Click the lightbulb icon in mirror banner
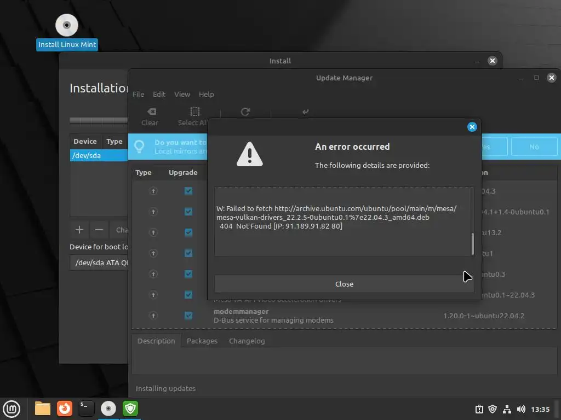Viewport: 561px width, 420px height. [x=139, y=147]
